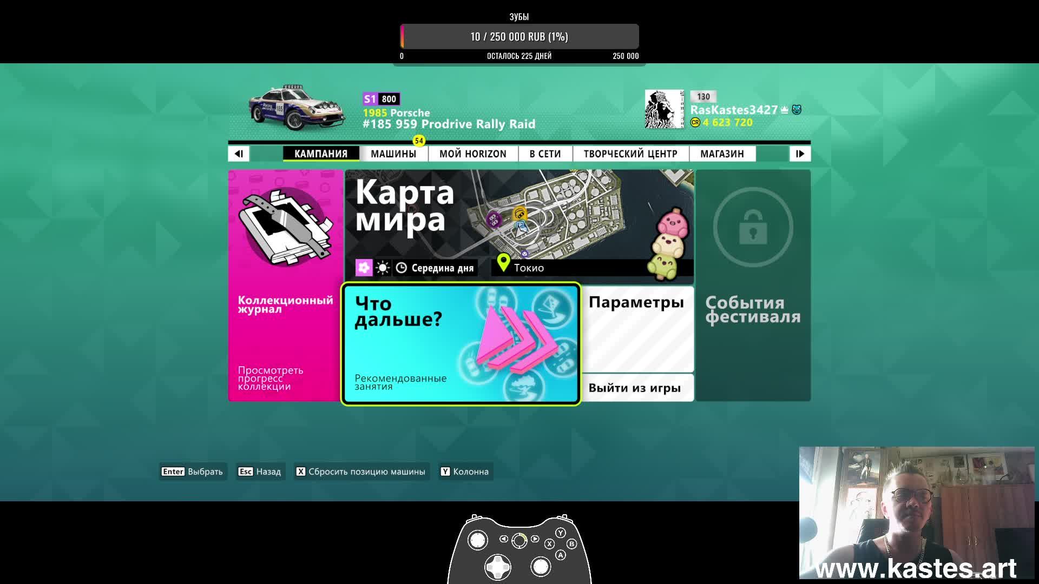Switch to the МАШИНЫ tab

point(393,154)
